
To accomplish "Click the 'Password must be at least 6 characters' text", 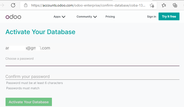I will [35, 83].
